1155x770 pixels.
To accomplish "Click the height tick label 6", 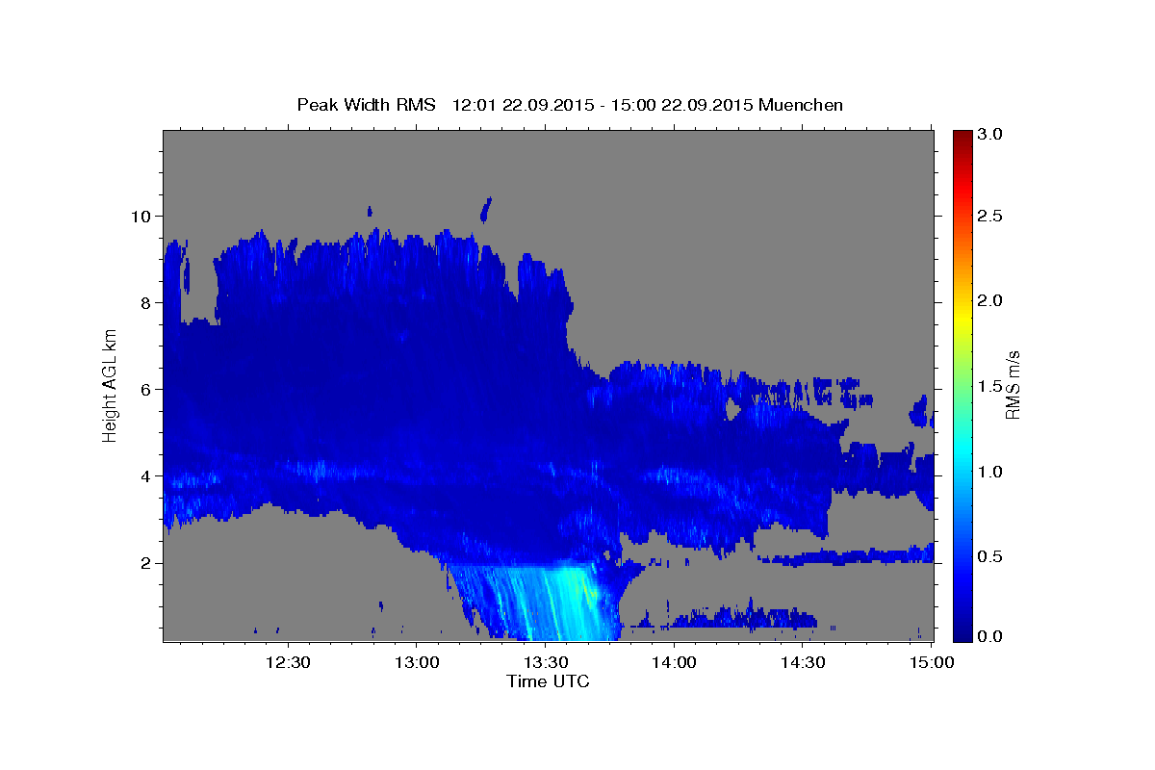I will click(147, 389).
